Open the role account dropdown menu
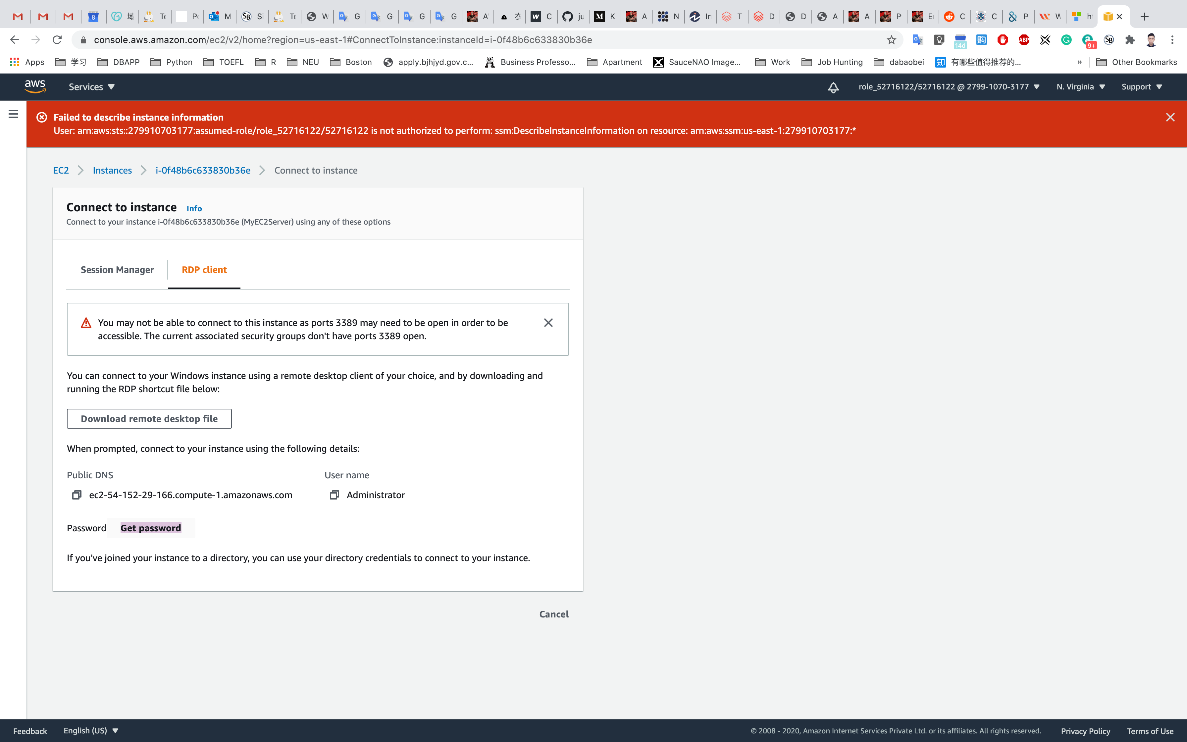 [949, 87]
